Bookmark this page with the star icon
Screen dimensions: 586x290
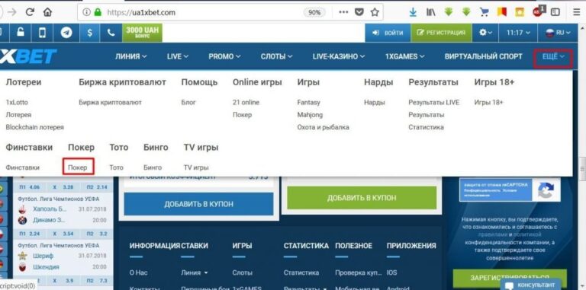(375, 12)
